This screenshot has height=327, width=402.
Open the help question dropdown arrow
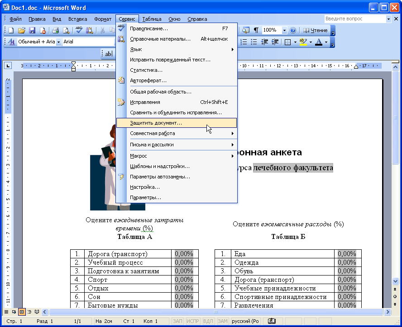[388, 19]
